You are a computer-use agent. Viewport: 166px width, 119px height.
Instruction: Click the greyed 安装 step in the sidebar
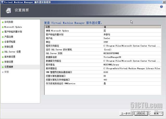pos(7,72)
